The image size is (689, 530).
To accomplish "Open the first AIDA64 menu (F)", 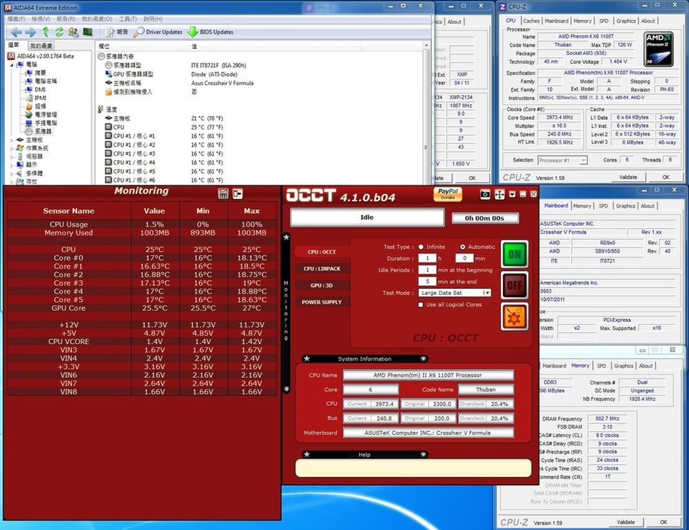I will click(17, 19).
